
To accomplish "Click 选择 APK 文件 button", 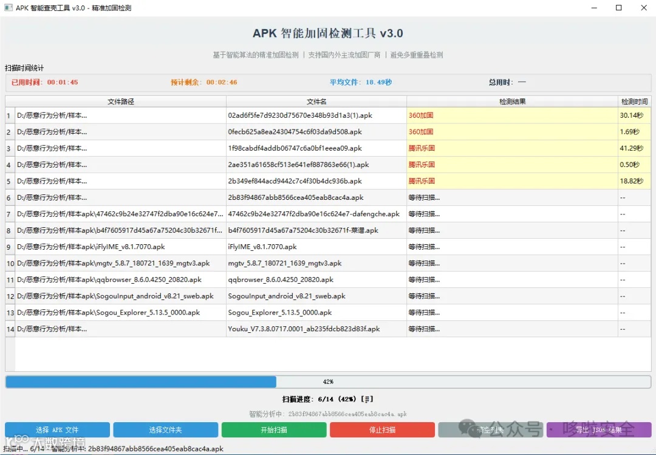I will point(56,429).
